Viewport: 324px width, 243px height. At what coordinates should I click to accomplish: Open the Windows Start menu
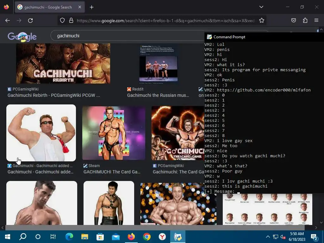click(8, 237)
